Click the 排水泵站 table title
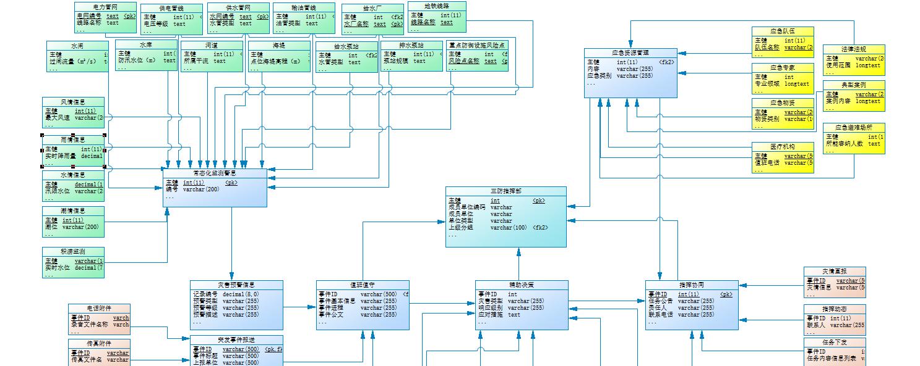The width and height of the screenshot is (920, 366). pyautogui.click(x=411, y=46)
